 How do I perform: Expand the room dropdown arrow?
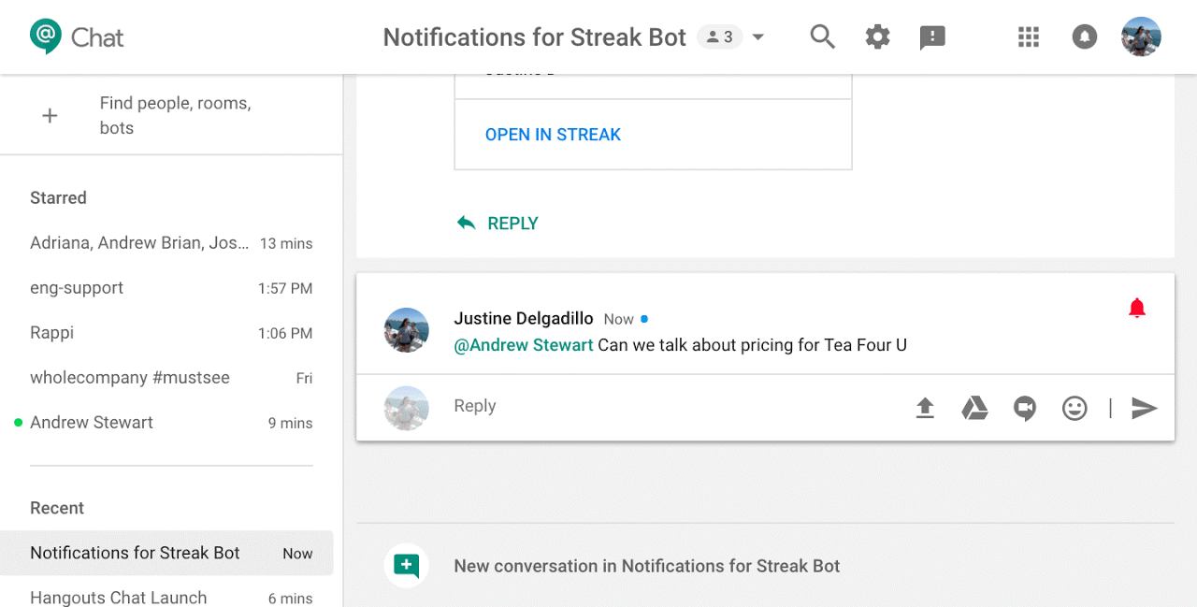[758, 37]
